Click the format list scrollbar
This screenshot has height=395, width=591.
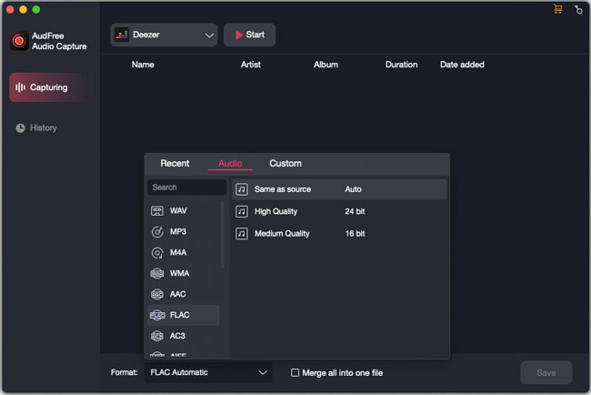pos(223,235)
